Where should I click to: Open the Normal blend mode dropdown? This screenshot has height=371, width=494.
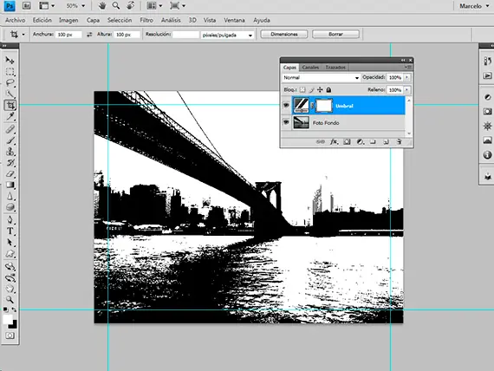click(x=321, y=77)
